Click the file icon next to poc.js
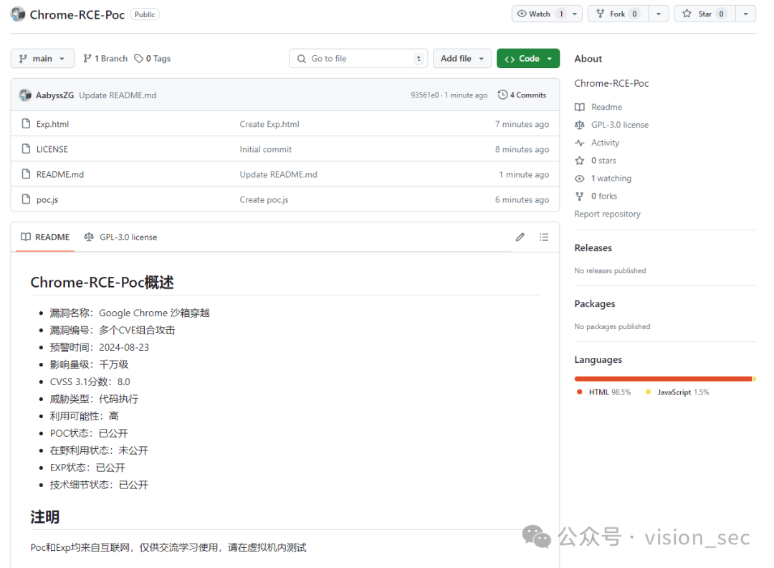Viewport: 774px width, 568px height. pos(27,199)
